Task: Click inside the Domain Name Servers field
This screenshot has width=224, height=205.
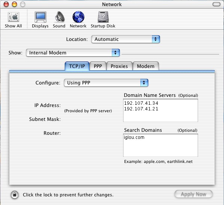Action: point(161,110)
